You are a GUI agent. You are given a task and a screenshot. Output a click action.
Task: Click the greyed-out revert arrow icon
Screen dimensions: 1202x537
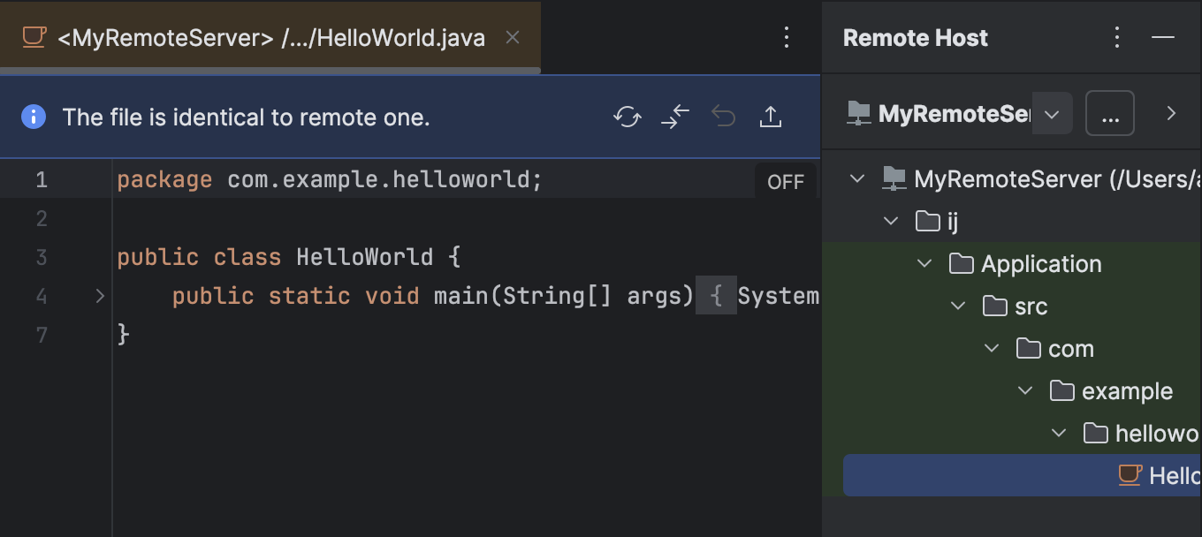click(x=723, y=116)
